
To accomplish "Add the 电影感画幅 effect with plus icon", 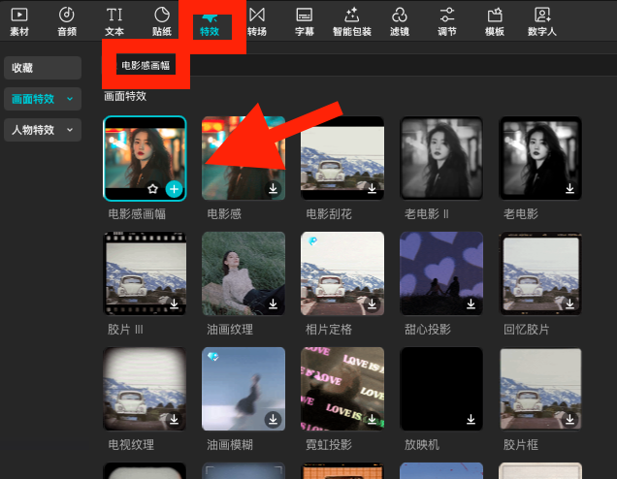I will (174, 189).
